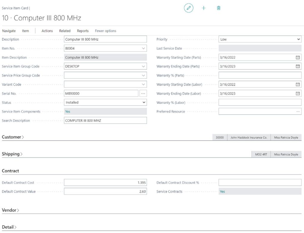Open Warranty Starting Date (Parts) calendar picker
This screenshot has width=304, height=233.
pos(298,57)
